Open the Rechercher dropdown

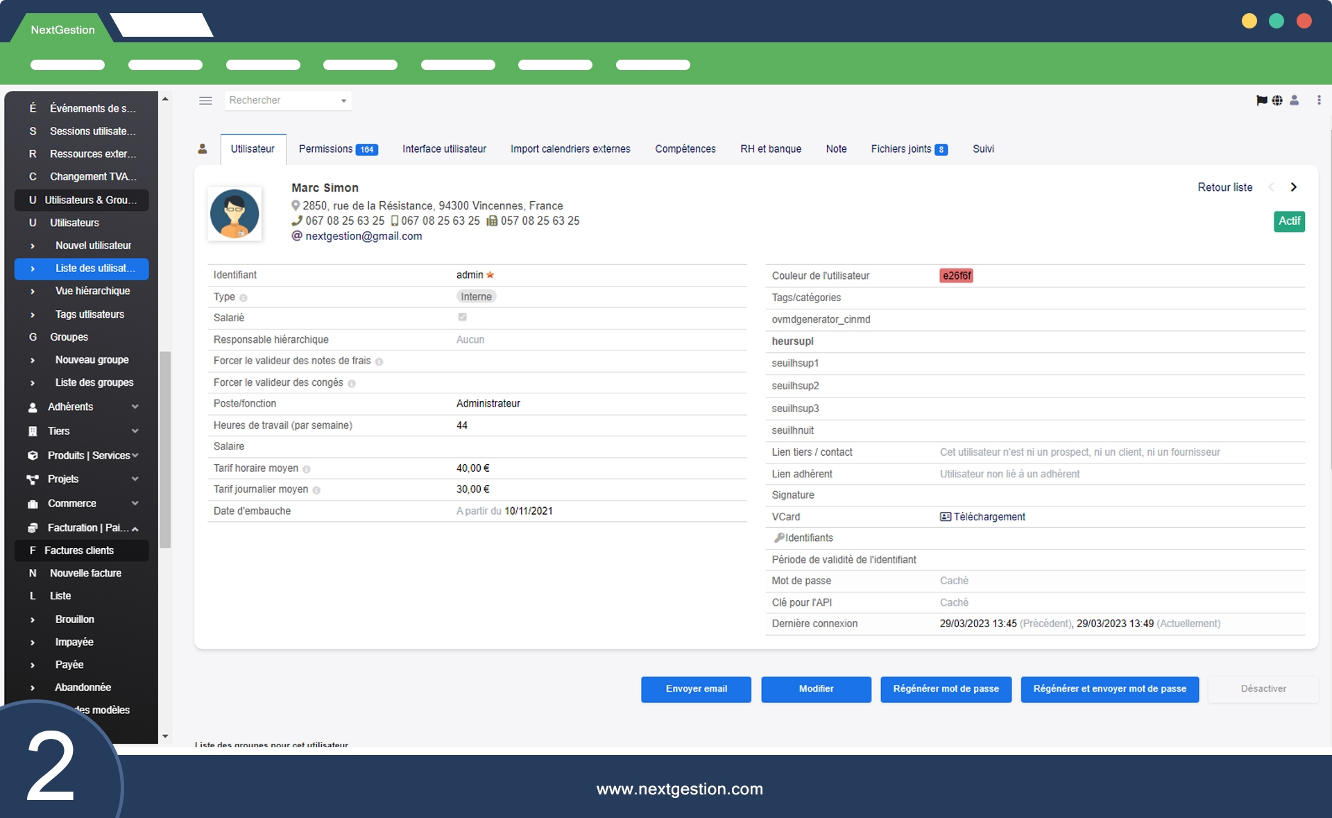(x=288, y=101)
